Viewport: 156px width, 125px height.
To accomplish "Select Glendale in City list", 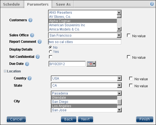I will point(84,98).
